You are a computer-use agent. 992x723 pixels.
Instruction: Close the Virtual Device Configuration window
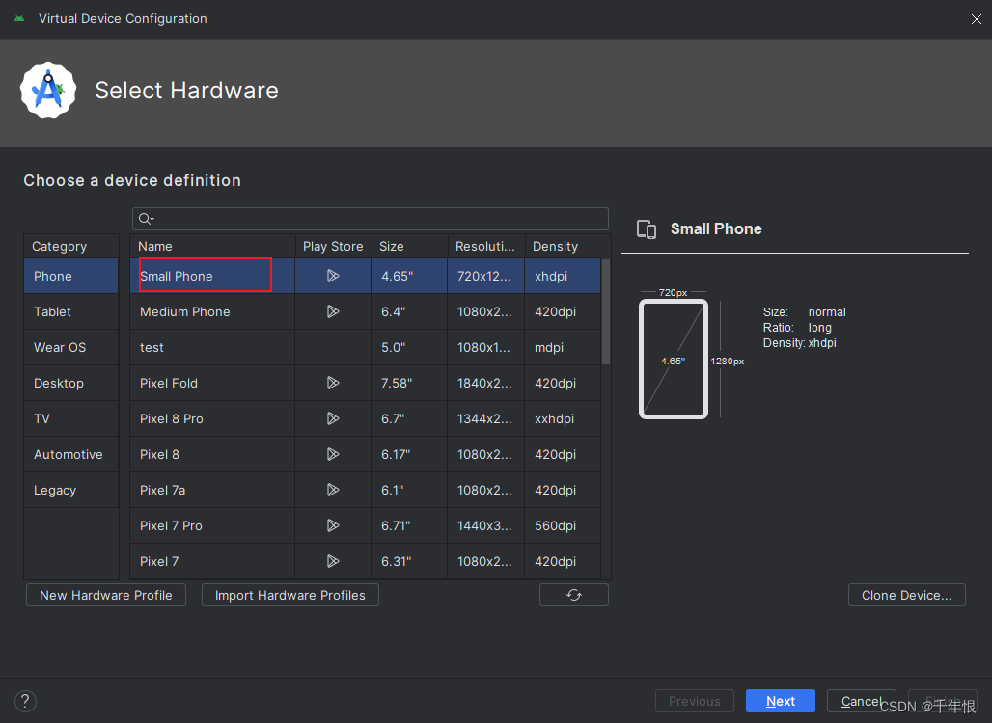[977, 19]
